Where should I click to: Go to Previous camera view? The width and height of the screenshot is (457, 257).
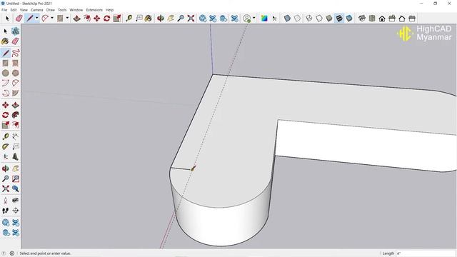pyautogui.click(x=16, y=188)
